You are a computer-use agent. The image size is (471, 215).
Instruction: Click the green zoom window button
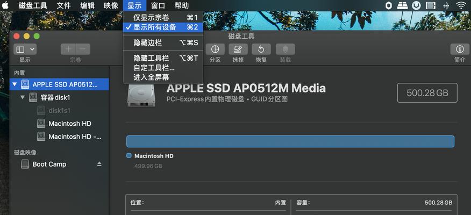[x=37, y=37]
